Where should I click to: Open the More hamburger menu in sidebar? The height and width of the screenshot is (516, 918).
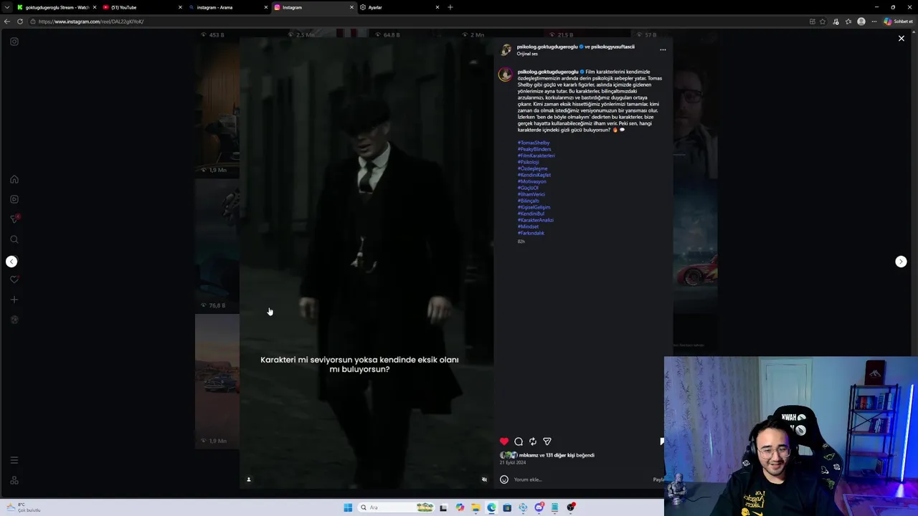tap(14, 460)
